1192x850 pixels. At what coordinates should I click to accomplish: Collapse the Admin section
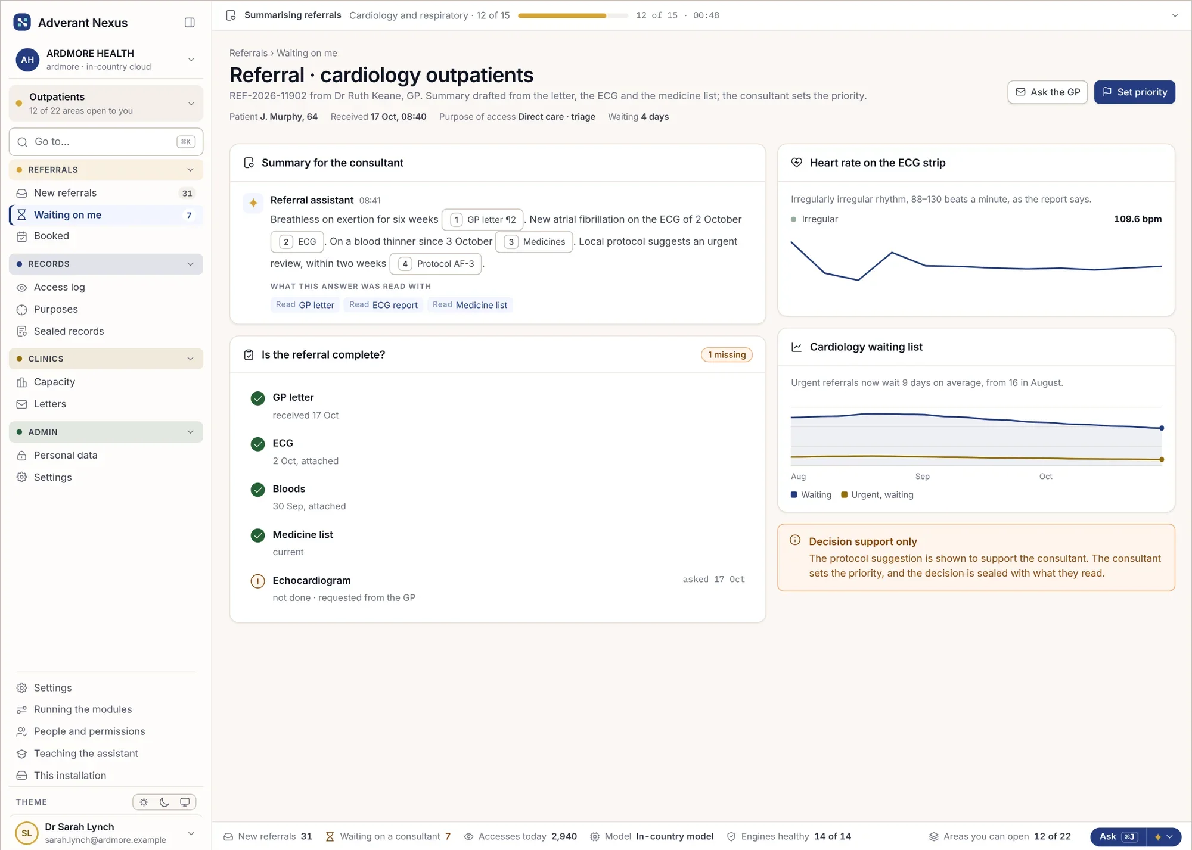105,432
